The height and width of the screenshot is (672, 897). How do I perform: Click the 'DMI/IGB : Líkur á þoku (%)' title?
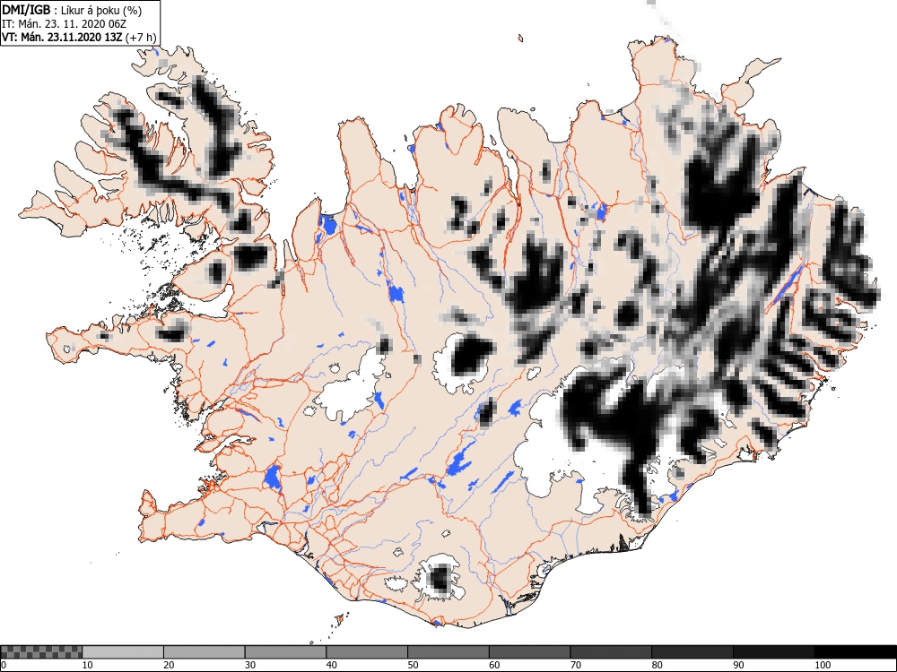pos(72,10)
